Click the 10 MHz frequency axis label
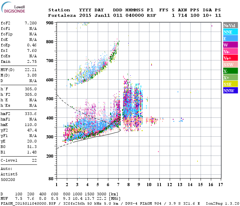240x206 pixels. [149, 184]
